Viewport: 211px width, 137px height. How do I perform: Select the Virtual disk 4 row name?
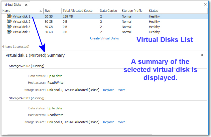[x=22, y=32]
